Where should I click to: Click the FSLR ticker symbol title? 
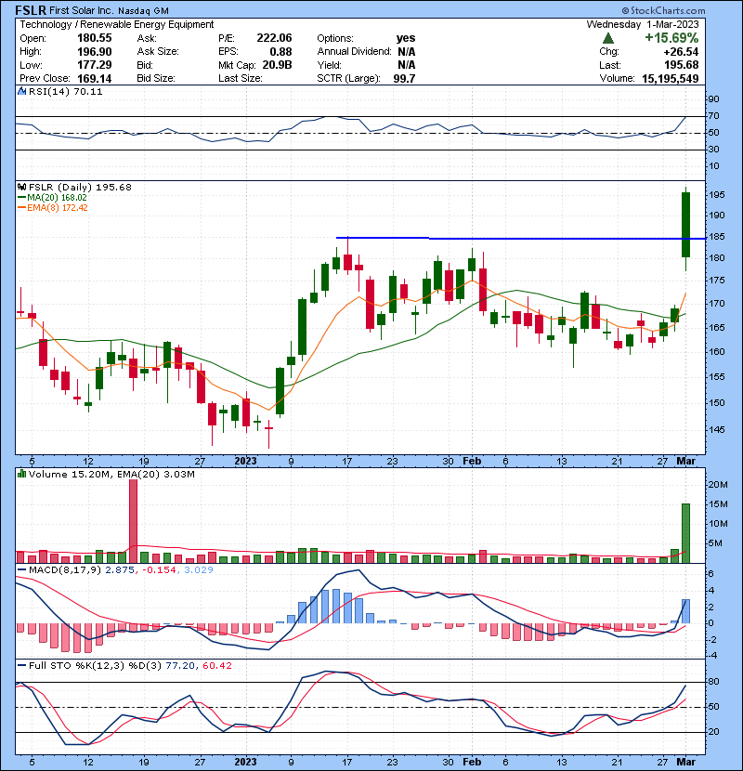[x=31, y=10]
